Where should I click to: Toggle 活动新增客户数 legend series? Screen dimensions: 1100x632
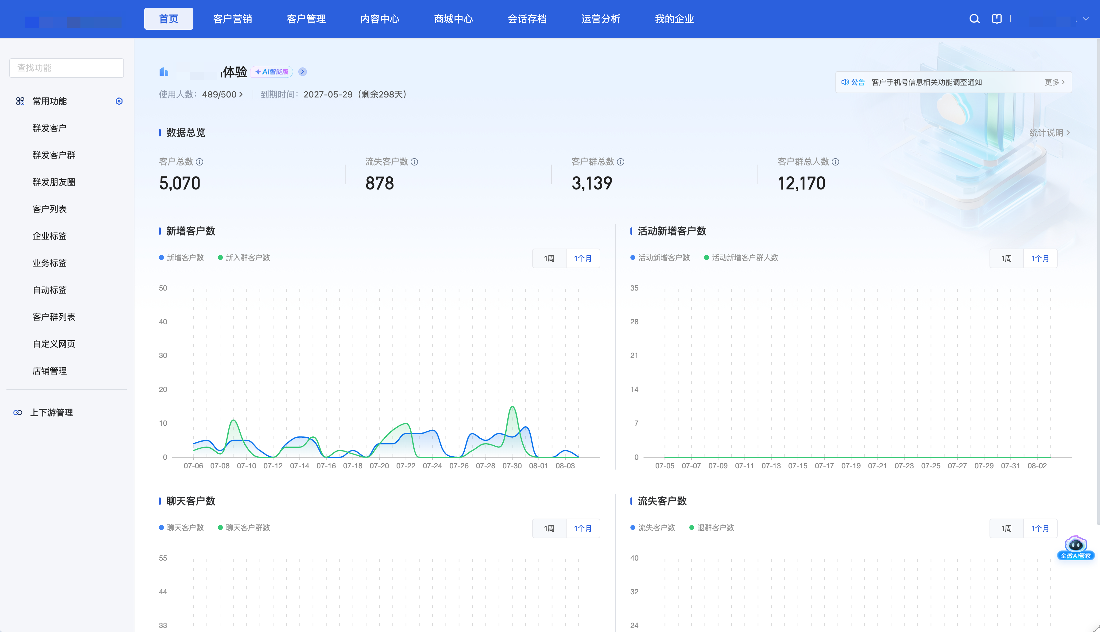click(x=660, y=258)
